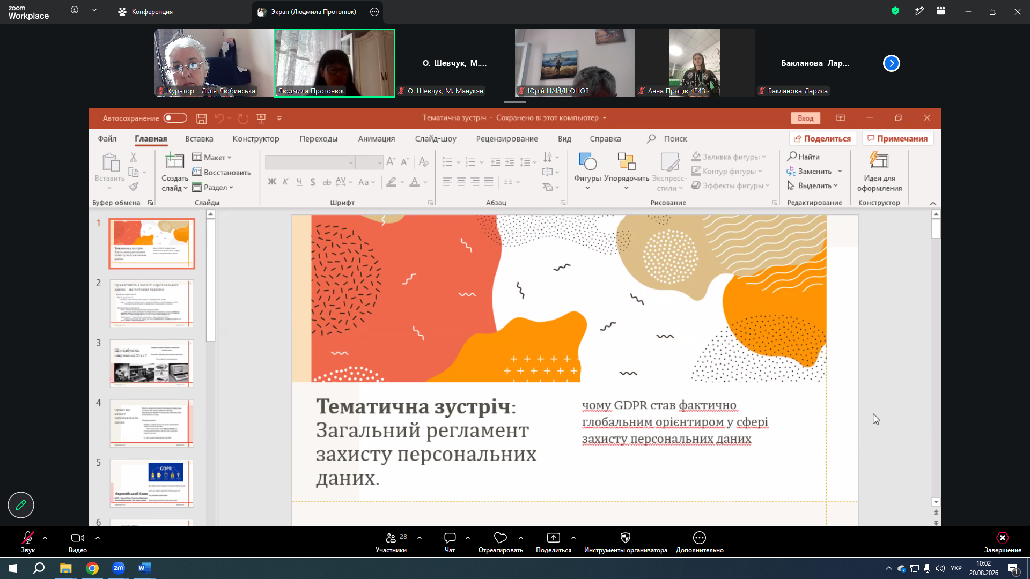Open the font size combo box
This screenshot has height=579, width=1030.
(369, 162)
